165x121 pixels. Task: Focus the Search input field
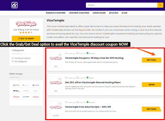[x=121, y=5]
